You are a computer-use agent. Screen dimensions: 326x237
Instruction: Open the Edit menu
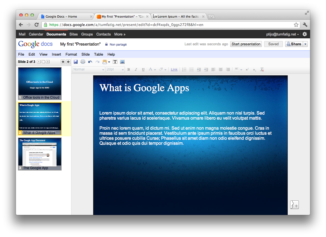32,54
